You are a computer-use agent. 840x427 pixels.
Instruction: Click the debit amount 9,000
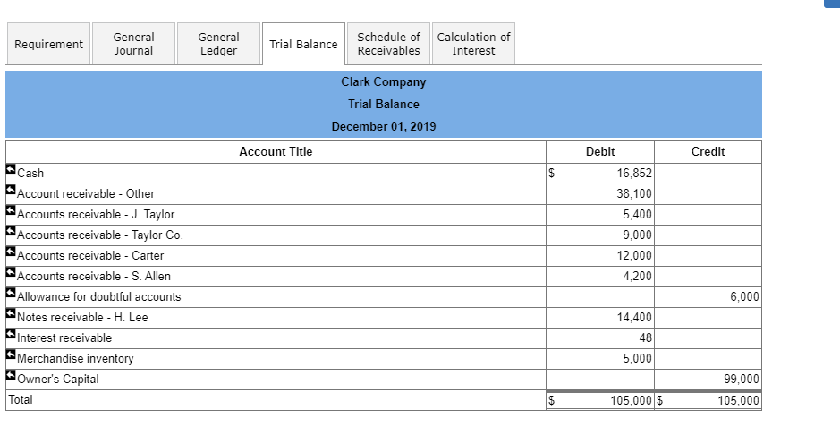coord(638,235)
